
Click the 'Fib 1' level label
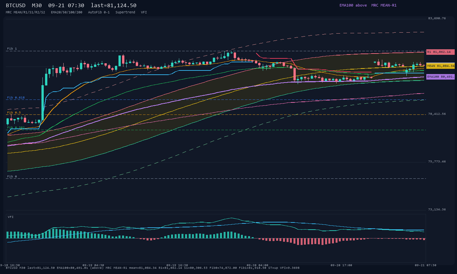click(12, 49)
